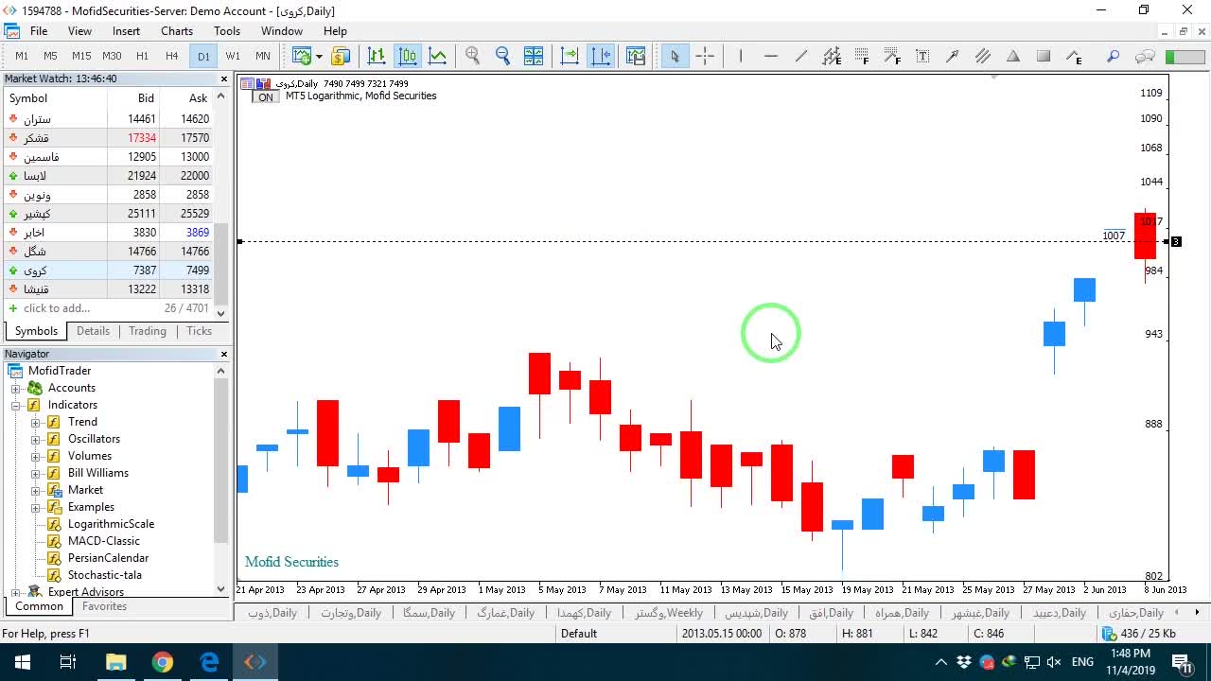Image resolution: width=1211 pixels, height=681 pixels.
Task: Zoom in on the chart
Action: pos(473,56)
